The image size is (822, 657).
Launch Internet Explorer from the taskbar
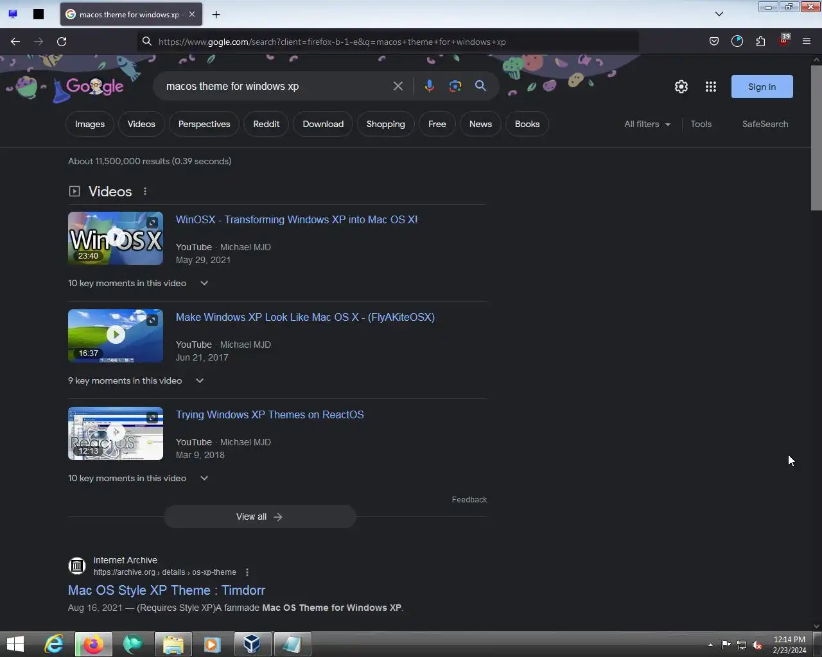point(54,644)
